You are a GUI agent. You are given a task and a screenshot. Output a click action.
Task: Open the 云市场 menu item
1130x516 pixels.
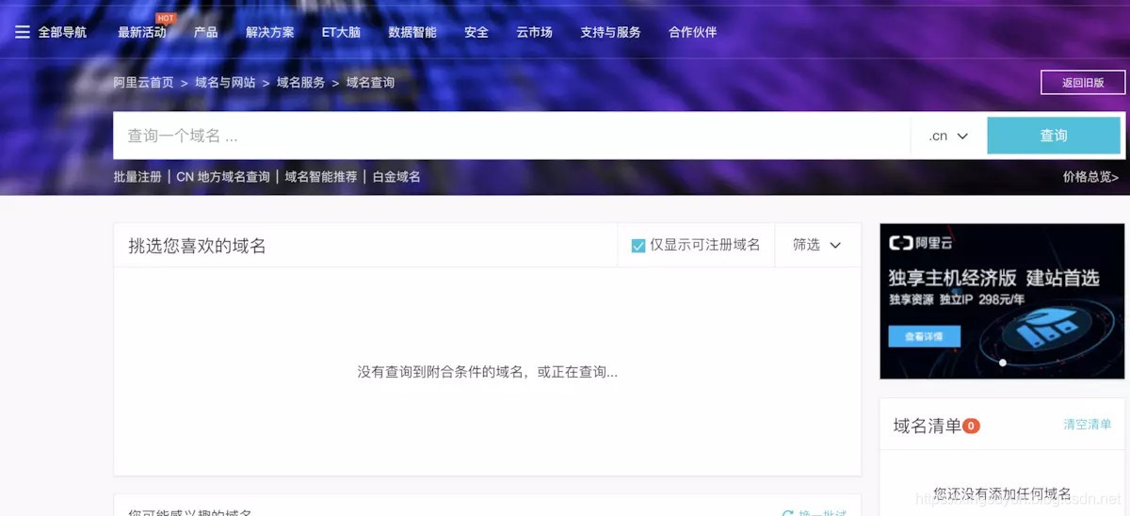(x=534, y=32)
